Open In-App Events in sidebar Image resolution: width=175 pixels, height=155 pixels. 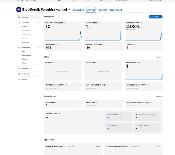click(x=26, y=34)
